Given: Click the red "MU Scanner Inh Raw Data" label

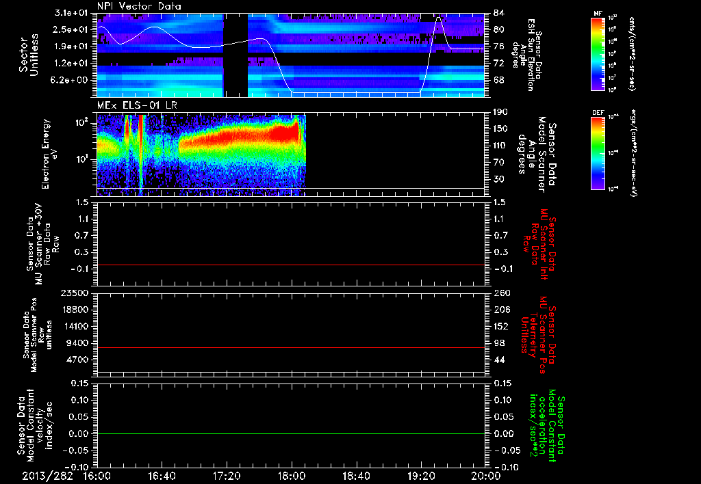Looking at the screenshot, I should pyautogui.click(x=539, y=244).
